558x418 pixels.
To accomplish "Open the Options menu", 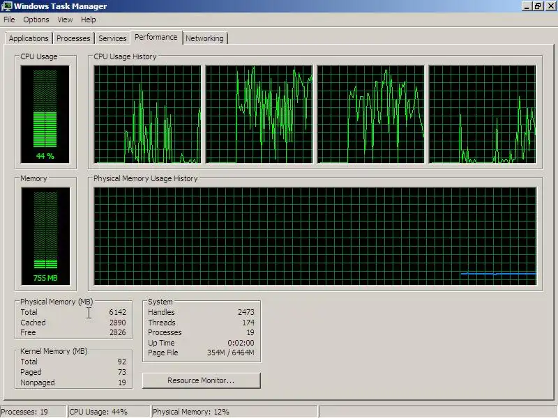I will [x=36, y=20].
